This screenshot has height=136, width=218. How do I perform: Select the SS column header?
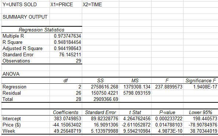(x=101, y=80)
